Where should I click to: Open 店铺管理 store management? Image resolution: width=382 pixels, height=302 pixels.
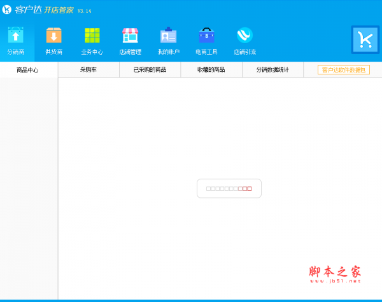click(130, 41)
